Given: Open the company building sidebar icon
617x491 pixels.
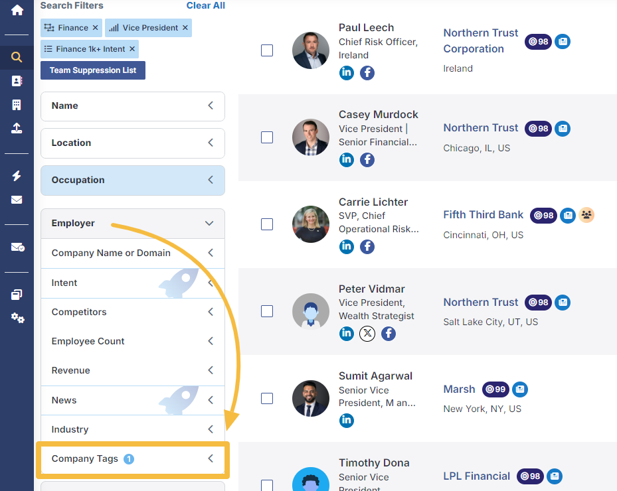Looking at the screenshot, I should click(17, 105).
